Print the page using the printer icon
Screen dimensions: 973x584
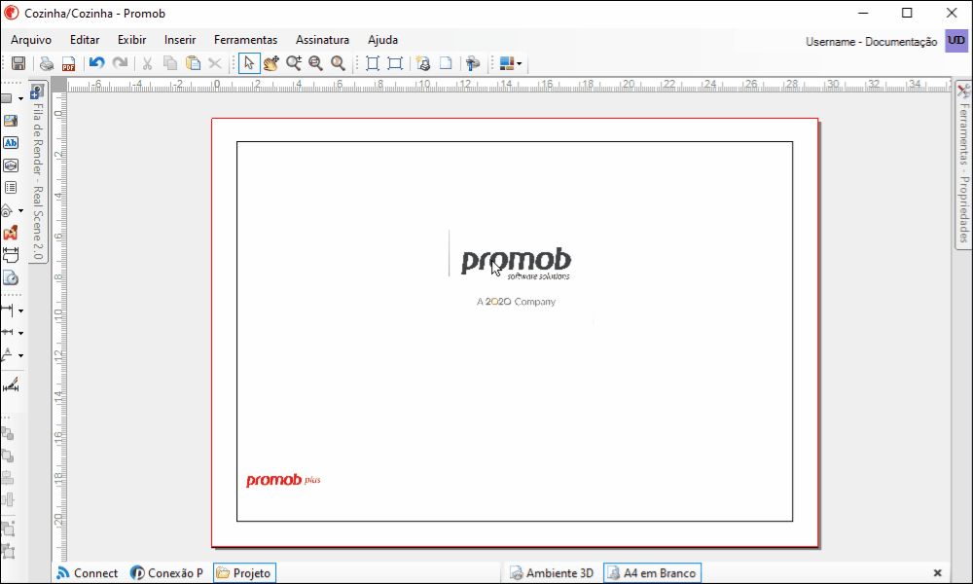click(47, 63)
